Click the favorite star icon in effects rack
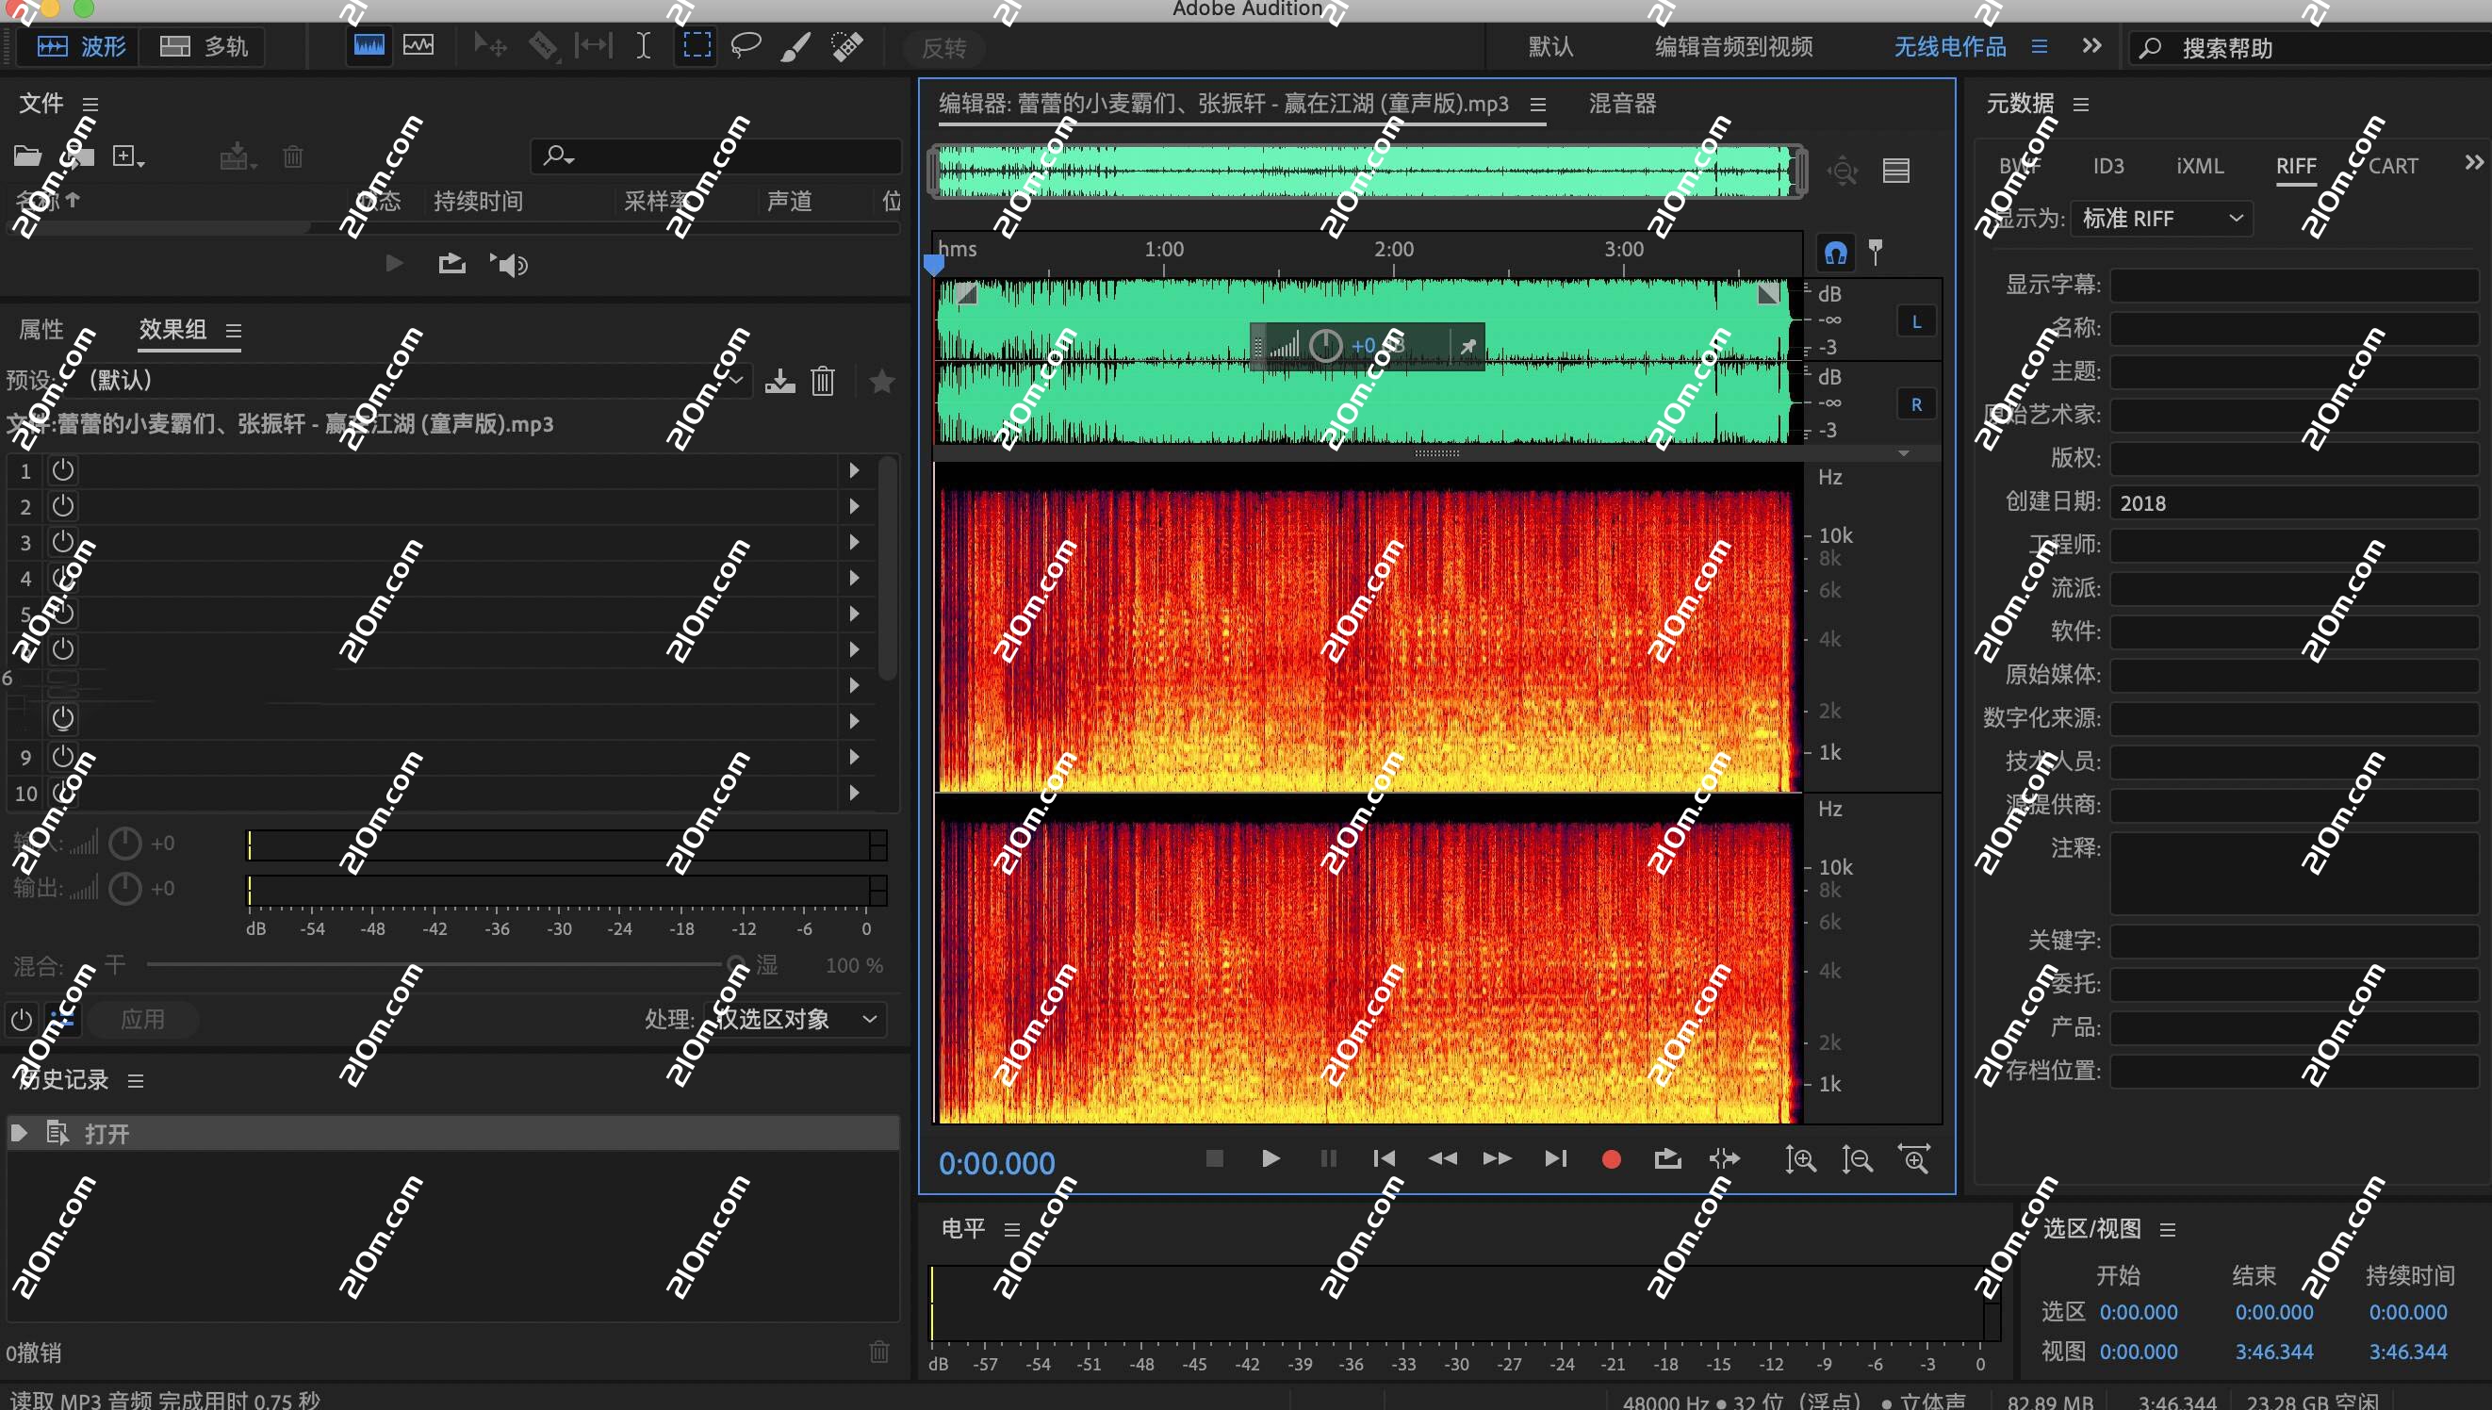This screenshot has height=1410, width=2492. click(x=881, y=381)
